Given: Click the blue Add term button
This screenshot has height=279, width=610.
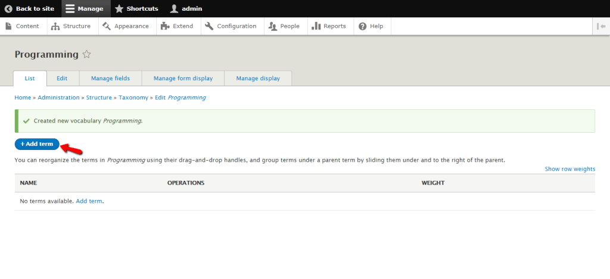Looking at the screenshot, I should pos(37,144).
